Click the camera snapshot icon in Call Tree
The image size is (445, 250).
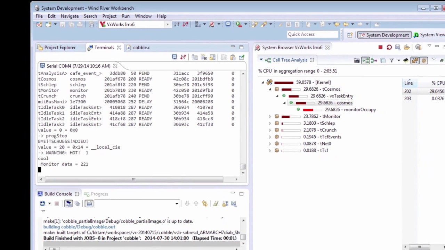(x=357, y=60)
